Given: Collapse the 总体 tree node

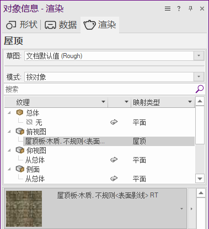Looking at the screenshot, I should (9, 112).
